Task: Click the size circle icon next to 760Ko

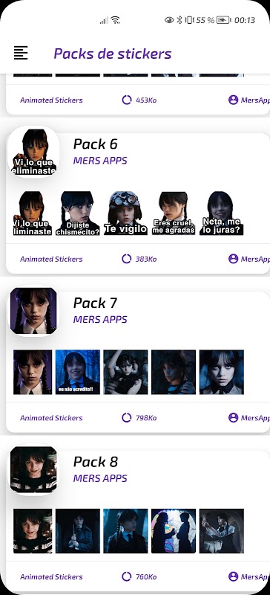Action: (x=127, y=577)
